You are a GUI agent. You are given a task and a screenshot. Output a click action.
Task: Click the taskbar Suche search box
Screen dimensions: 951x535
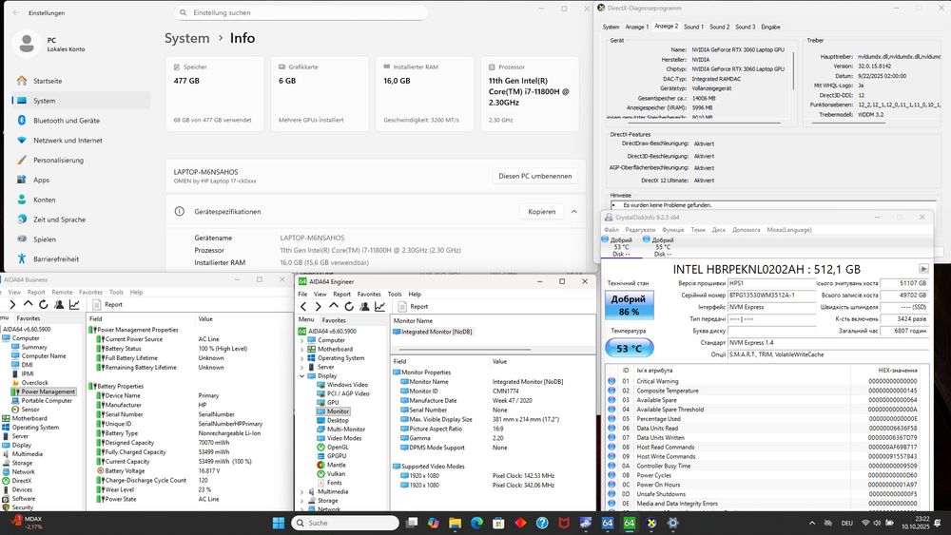[345, 523]
